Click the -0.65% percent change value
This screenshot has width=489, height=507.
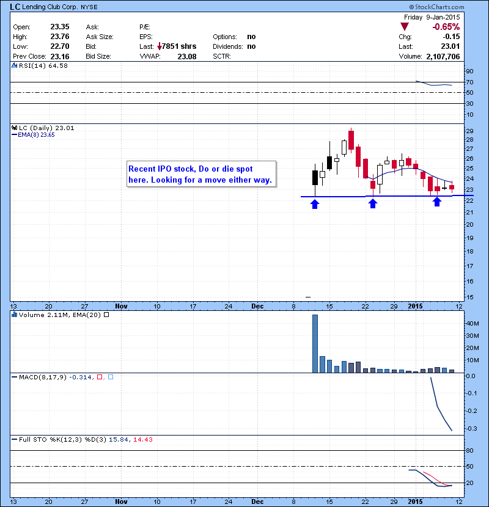446,27
